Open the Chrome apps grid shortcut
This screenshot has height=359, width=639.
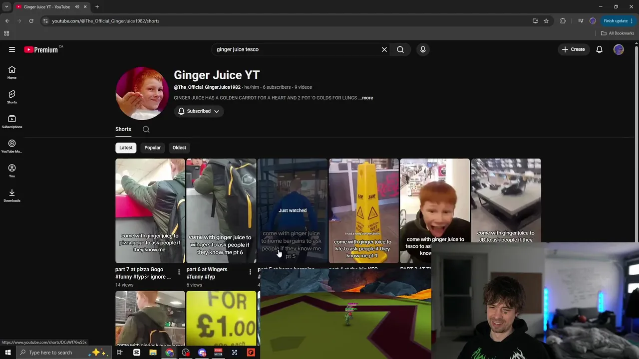tap(6, 33)
